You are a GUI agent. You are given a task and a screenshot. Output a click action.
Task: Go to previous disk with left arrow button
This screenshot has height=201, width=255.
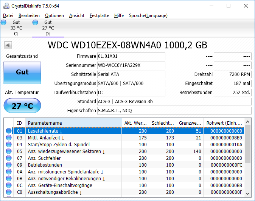[8, 45]
